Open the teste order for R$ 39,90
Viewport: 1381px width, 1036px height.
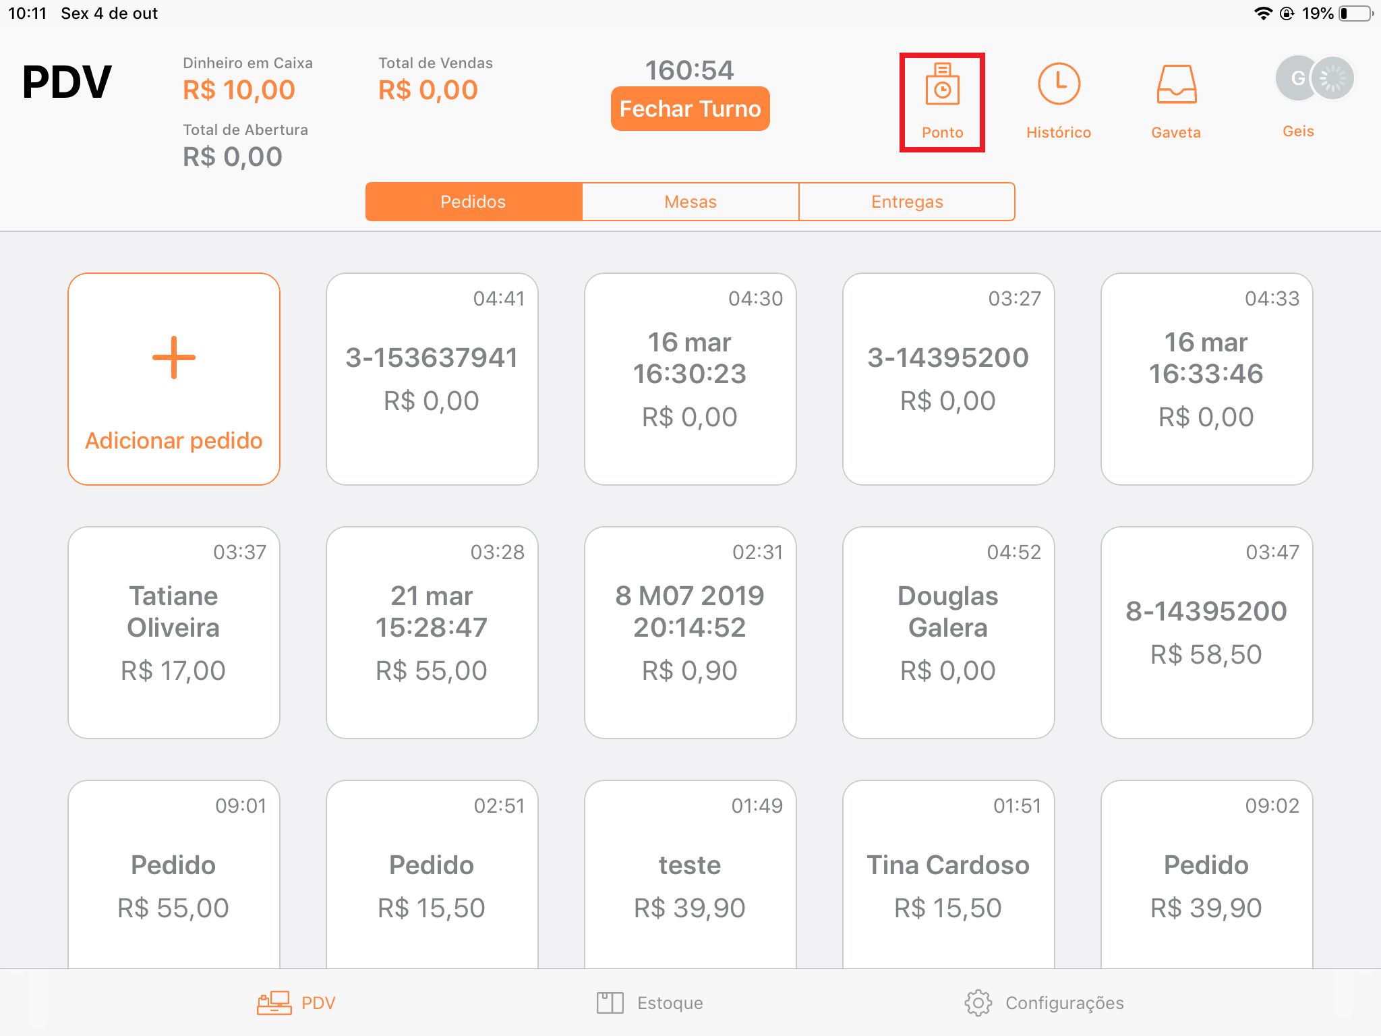pyautogui.click(x=690, y=874)
